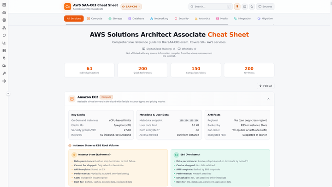Open the Database cylinder icon in sidebar

[4, 20]
